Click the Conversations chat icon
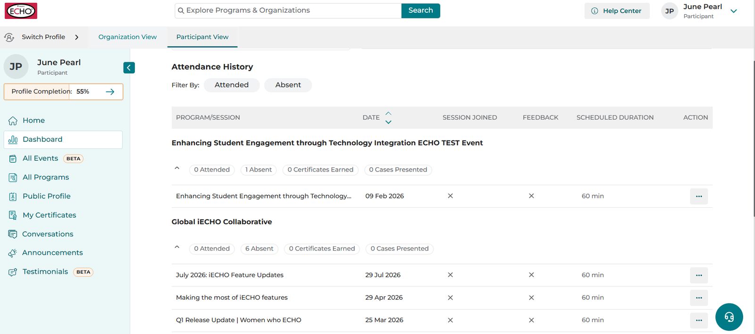The image size is (755, 334). 13,234
